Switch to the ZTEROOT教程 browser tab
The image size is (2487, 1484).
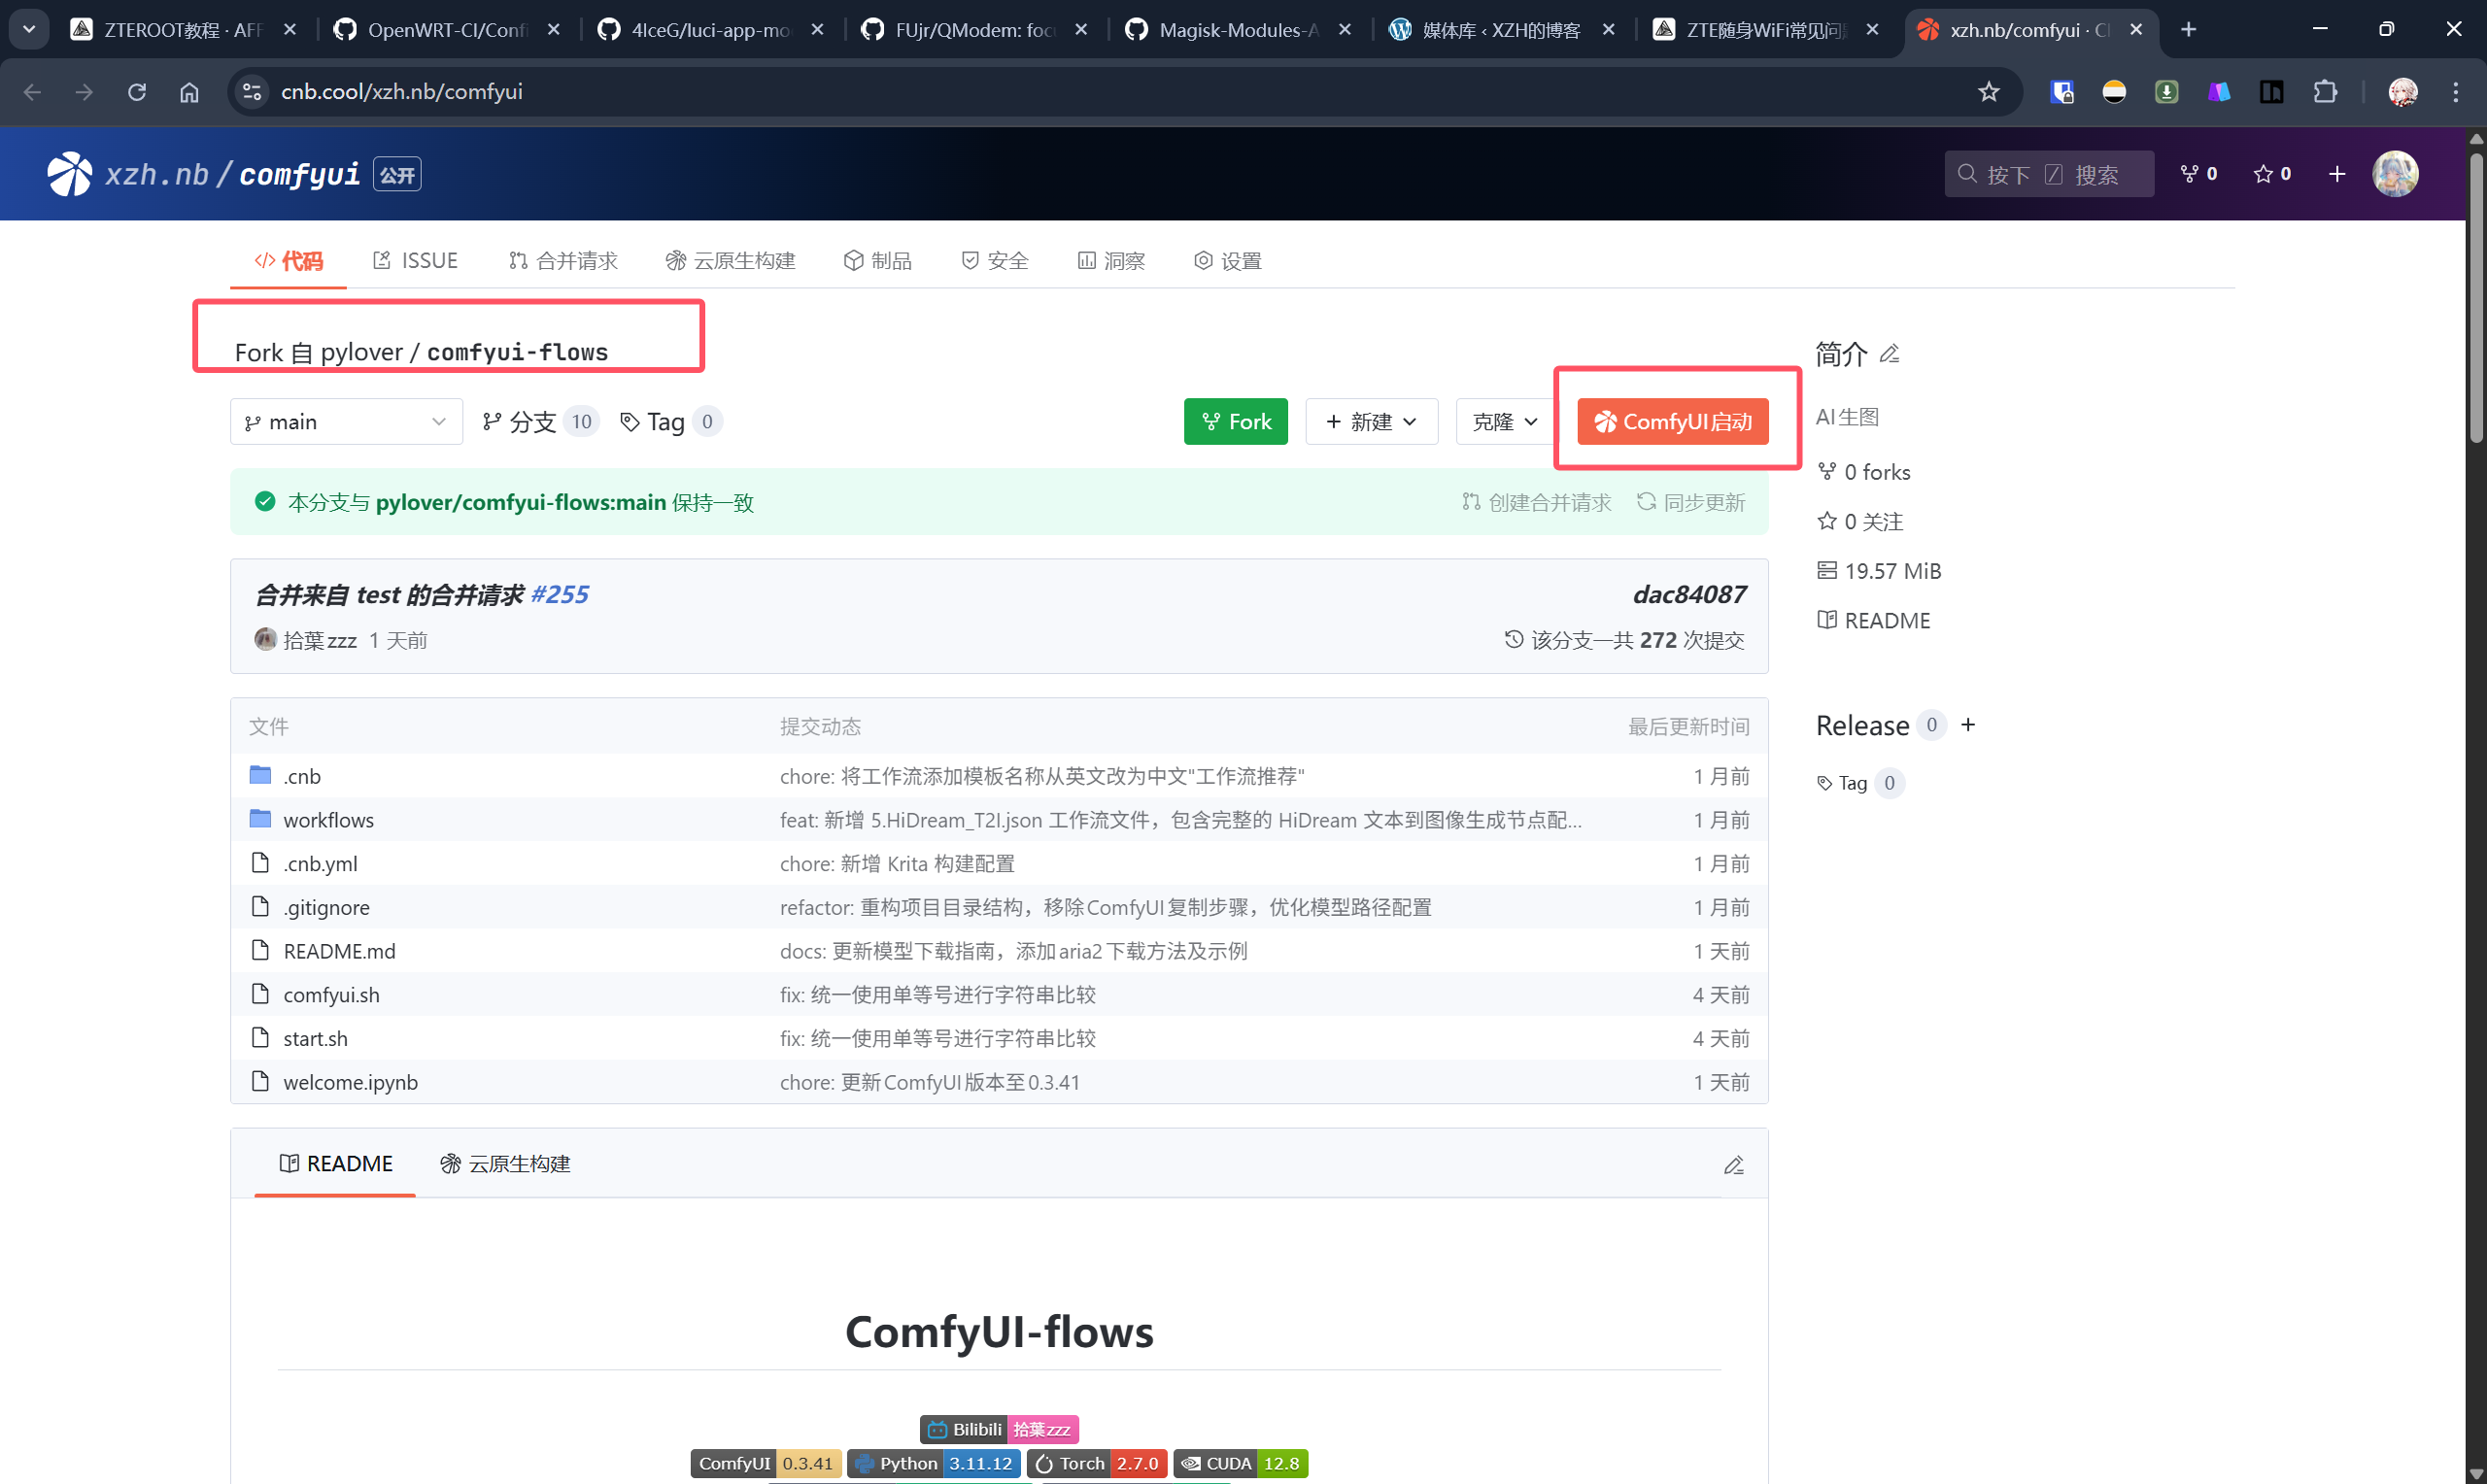point(184,30)
